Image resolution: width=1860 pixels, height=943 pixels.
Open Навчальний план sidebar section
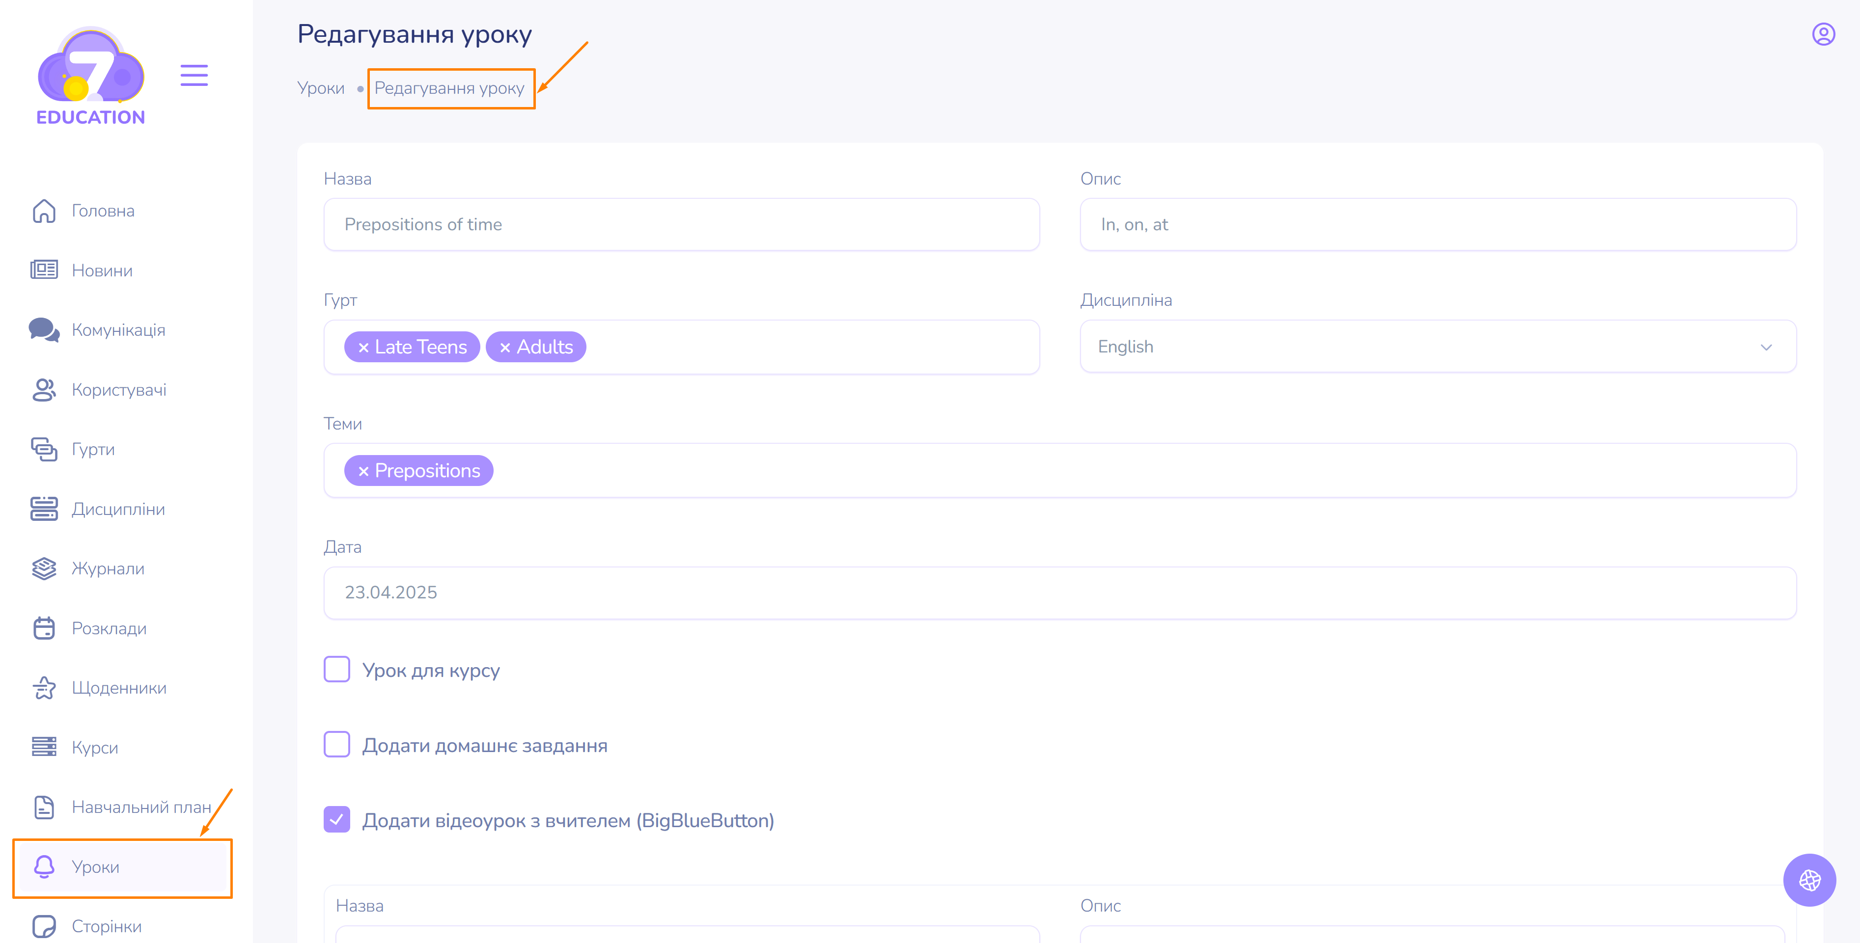(x=141, y=807)
